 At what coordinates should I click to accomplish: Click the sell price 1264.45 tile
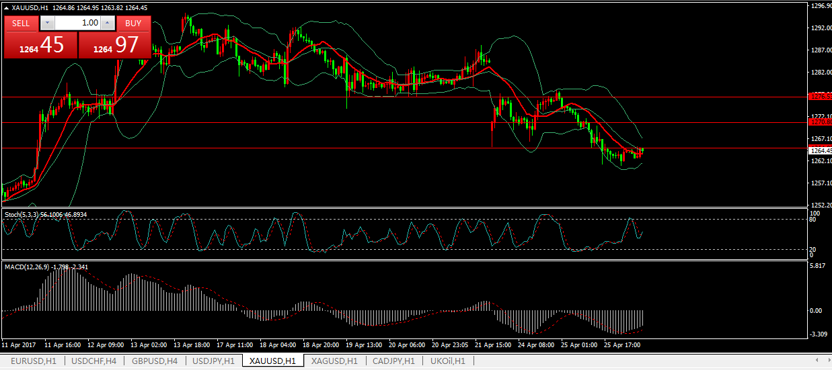click(x=41, y=45)
